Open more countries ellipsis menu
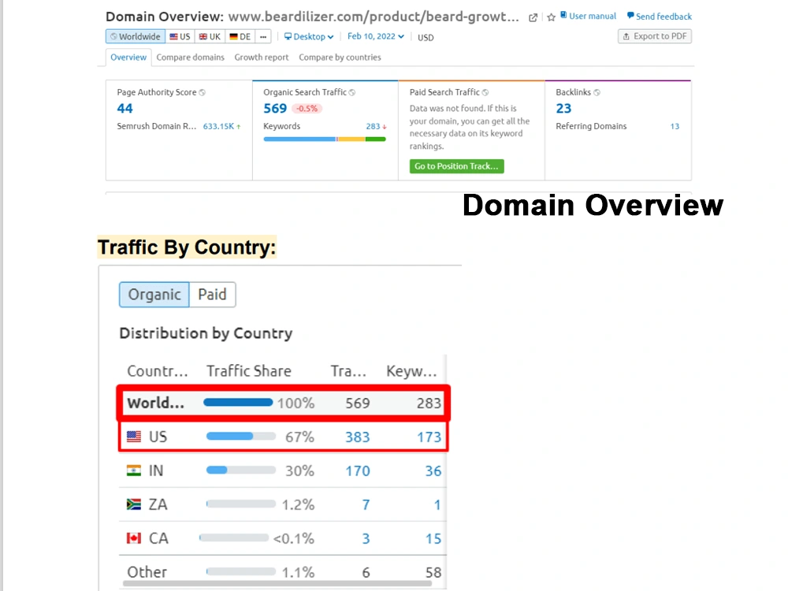The width and height of the screenshot is (788, 591). pos(263,36)
